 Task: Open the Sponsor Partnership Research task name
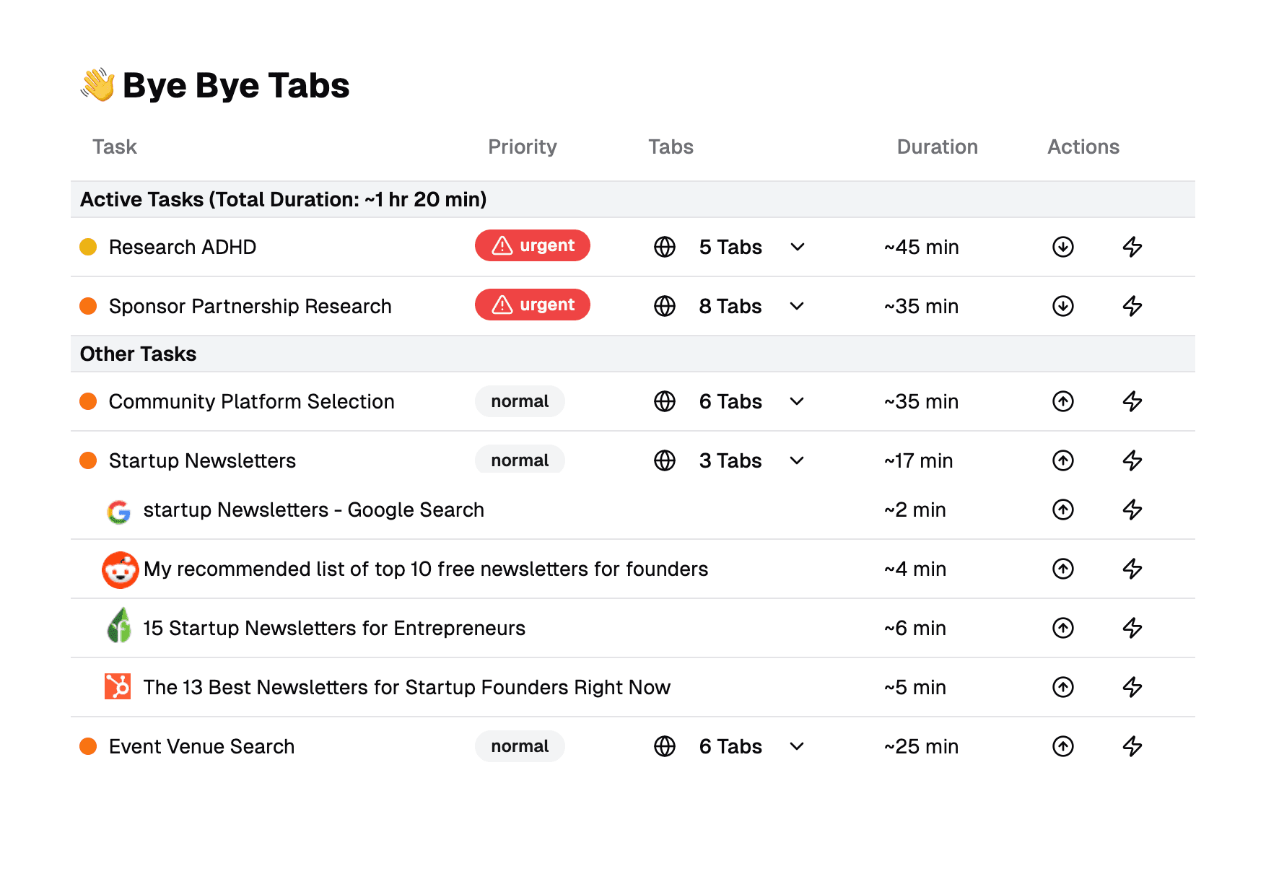[x=250, y=306]
